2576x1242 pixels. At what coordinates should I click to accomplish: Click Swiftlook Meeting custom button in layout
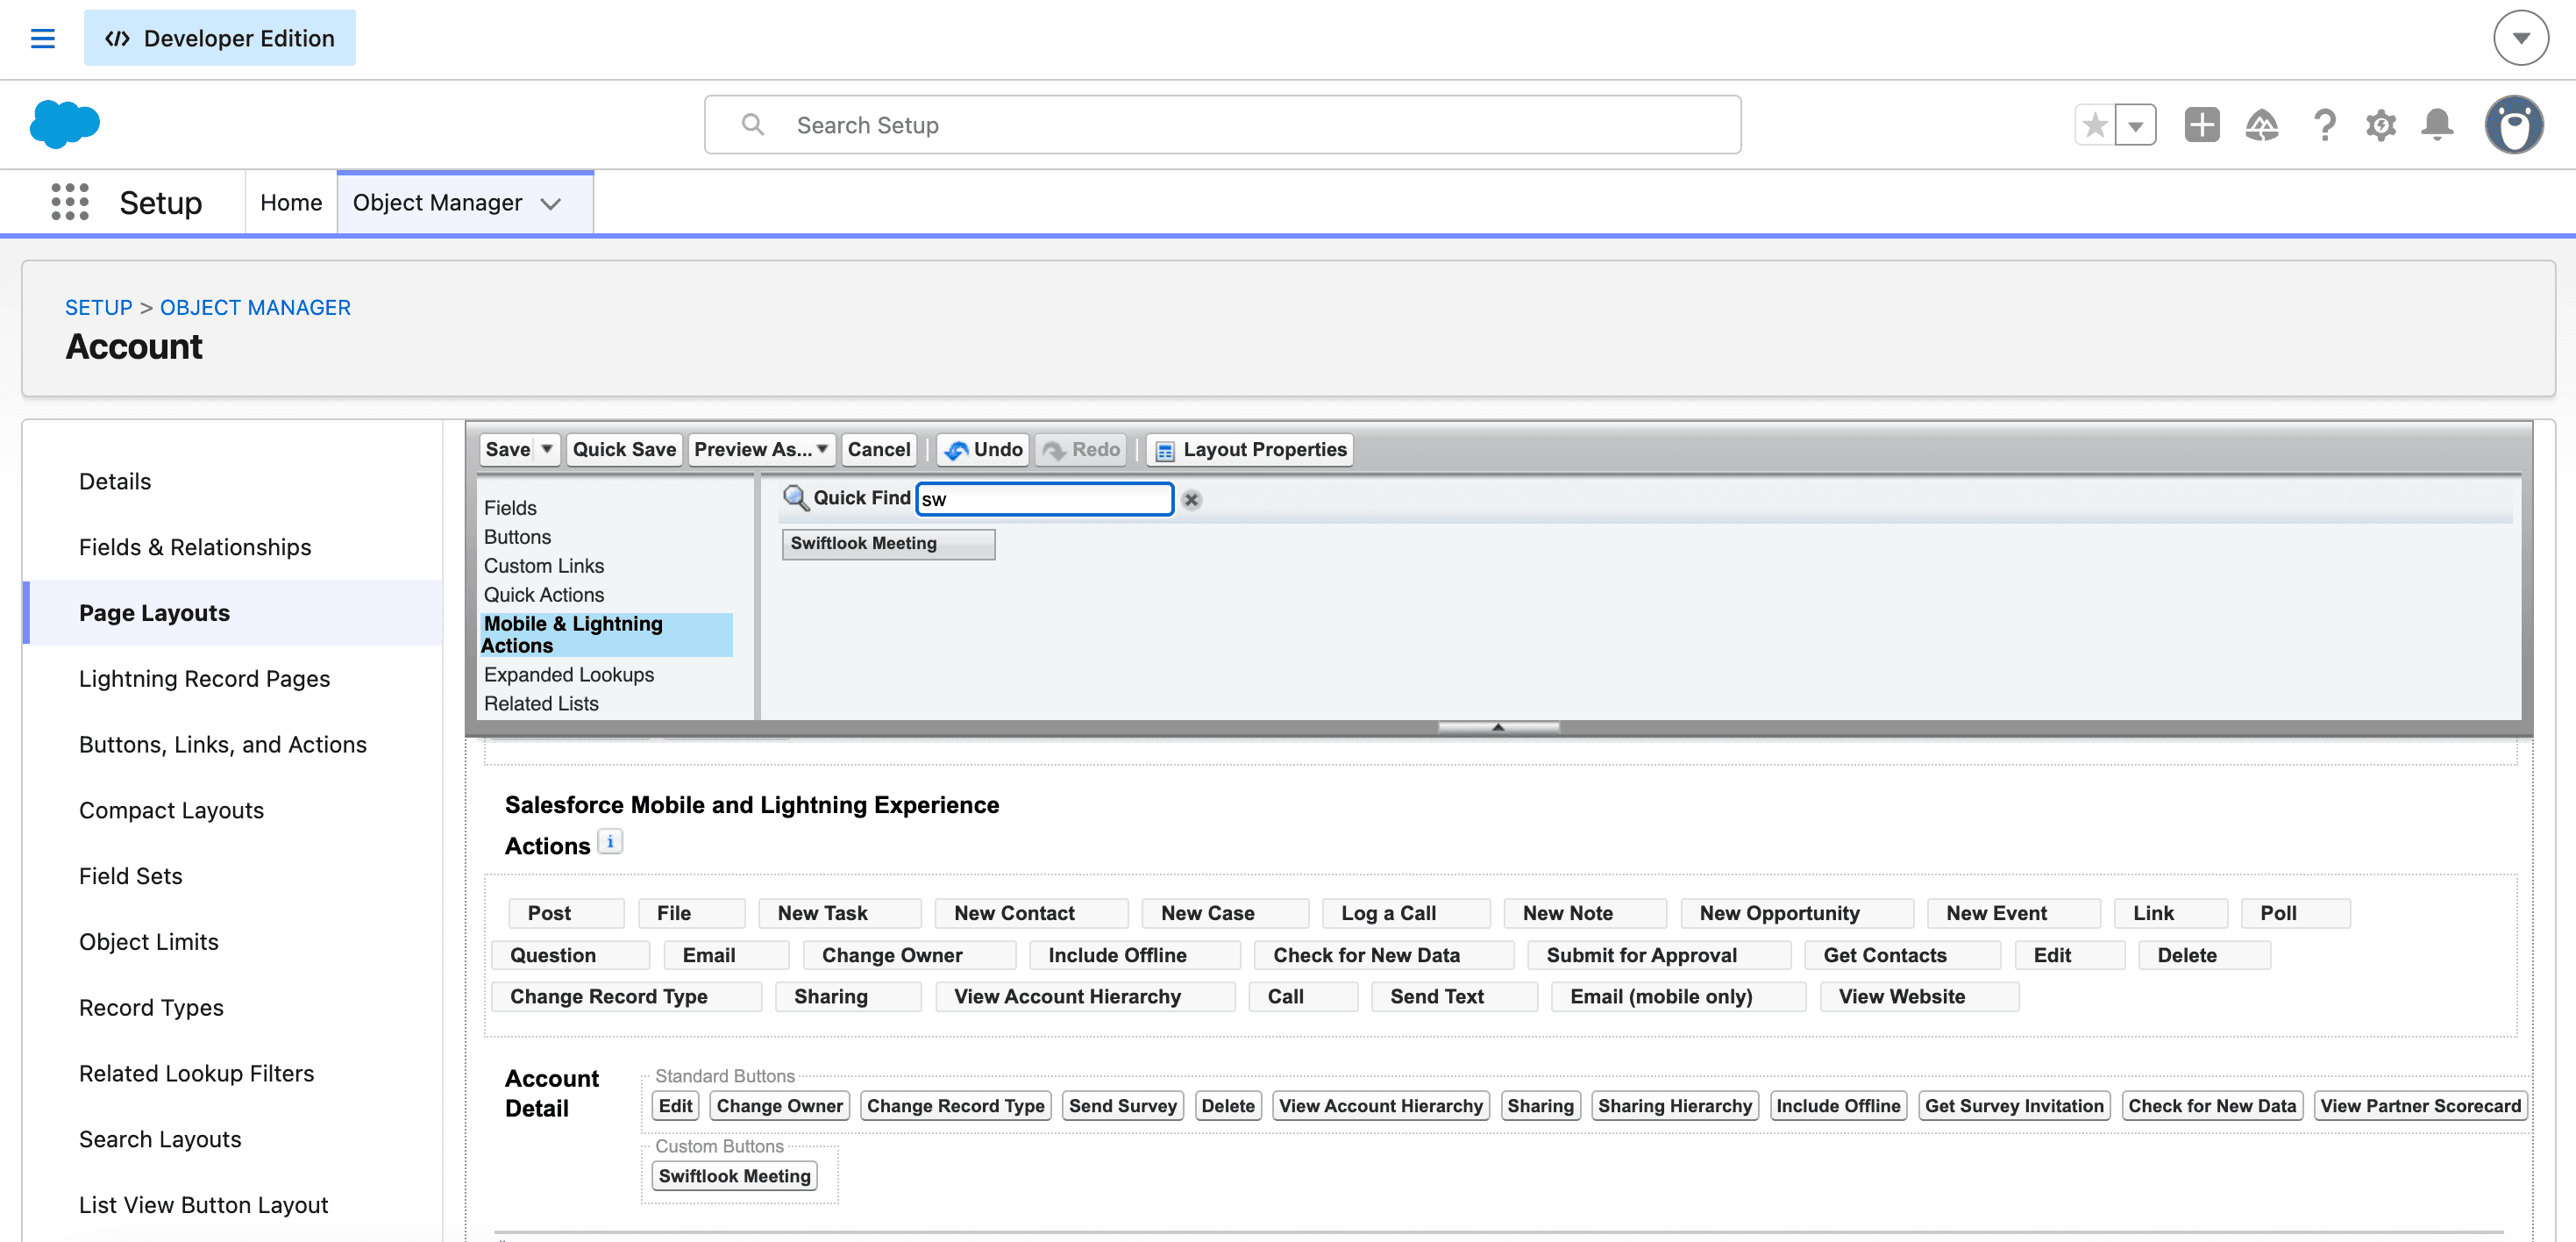(734, 1176)
